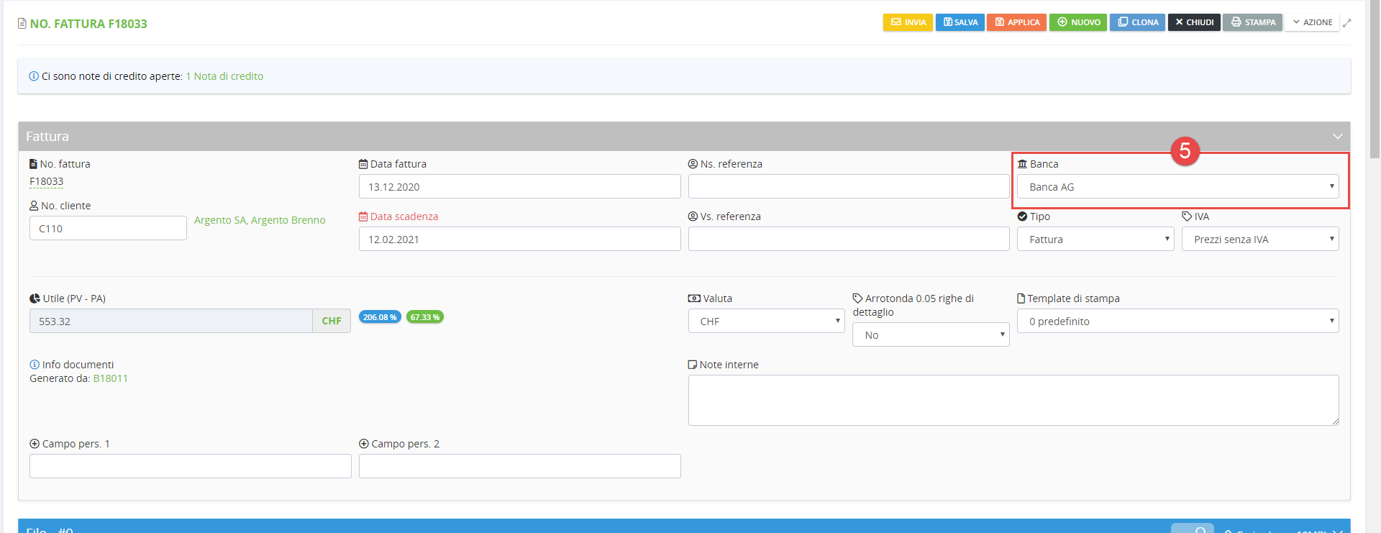Viewport: 1381px width, 533px height.
Task: Open Template di stampa dropdown
Action: point(1177,322)
